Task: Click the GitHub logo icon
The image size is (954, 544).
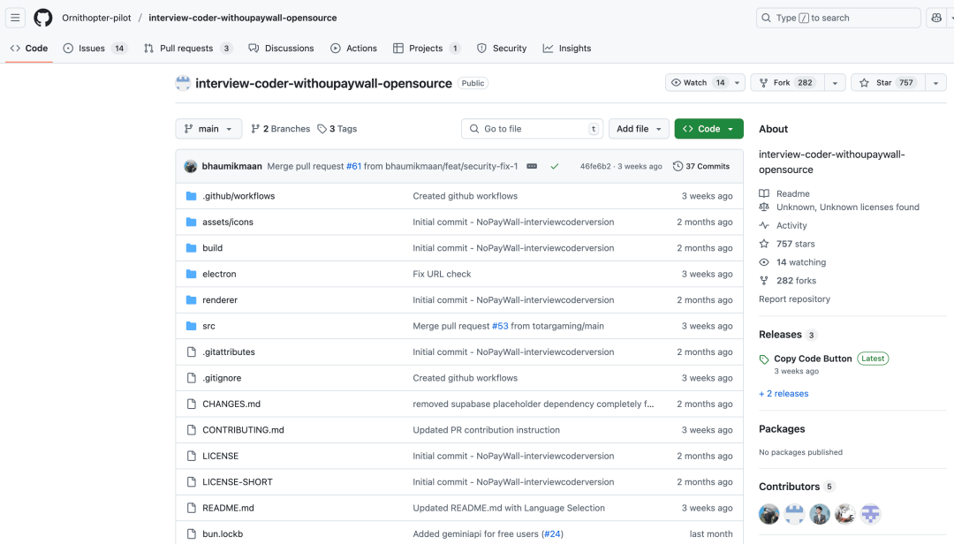Action: [x=43, y=18]
